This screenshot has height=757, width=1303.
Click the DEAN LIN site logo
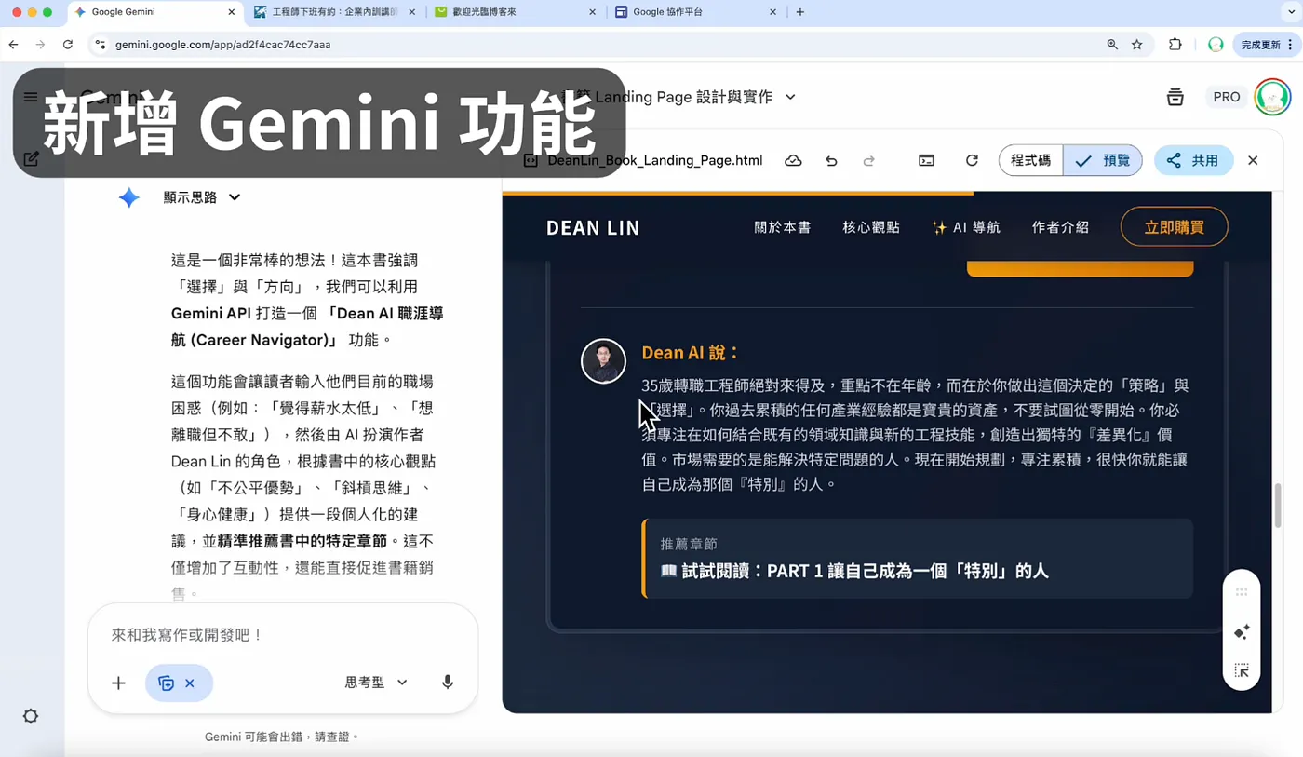click(593, 228)
